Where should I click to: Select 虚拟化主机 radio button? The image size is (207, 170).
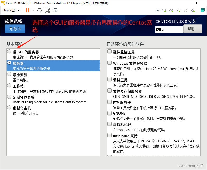(x=9, y=107)
